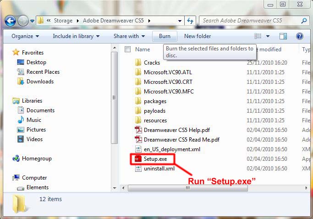This screenshot has height=219, width=313.
Task: Open the Documents library
Action: point(40,110)
